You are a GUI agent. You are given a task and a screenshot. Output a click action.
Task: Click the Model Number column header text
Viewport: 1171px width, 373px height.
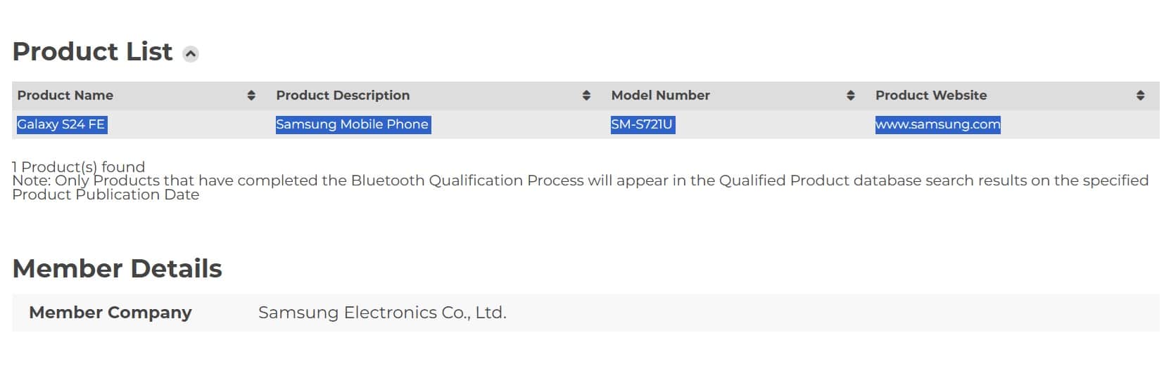pos(660,96)
